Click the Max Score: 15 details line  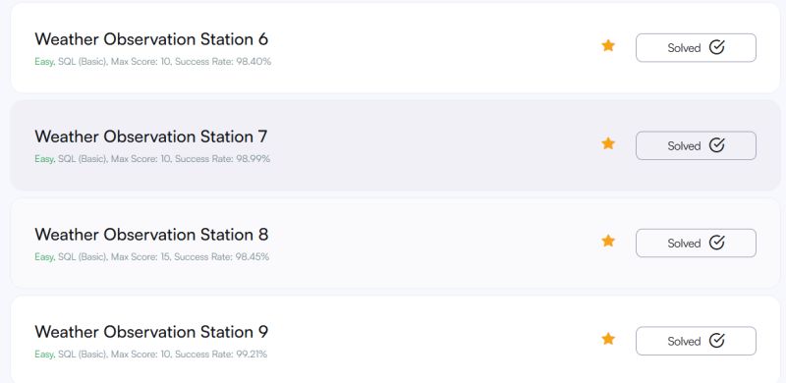pos(152,256)
